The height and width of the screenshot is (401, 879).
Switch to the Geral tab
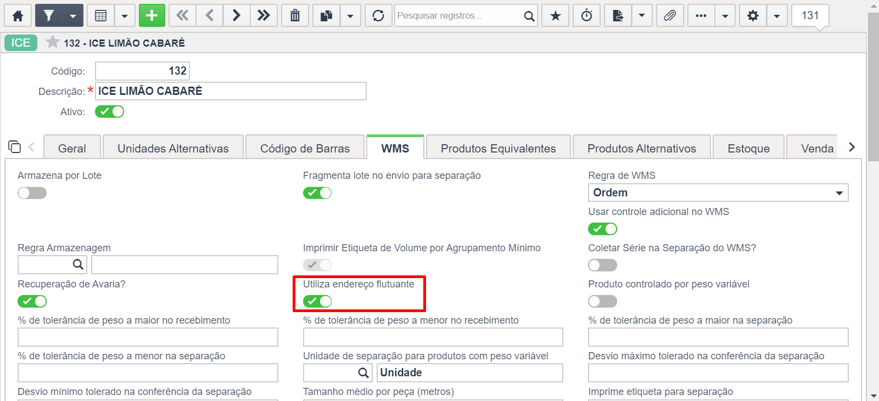tap(72, 148)
